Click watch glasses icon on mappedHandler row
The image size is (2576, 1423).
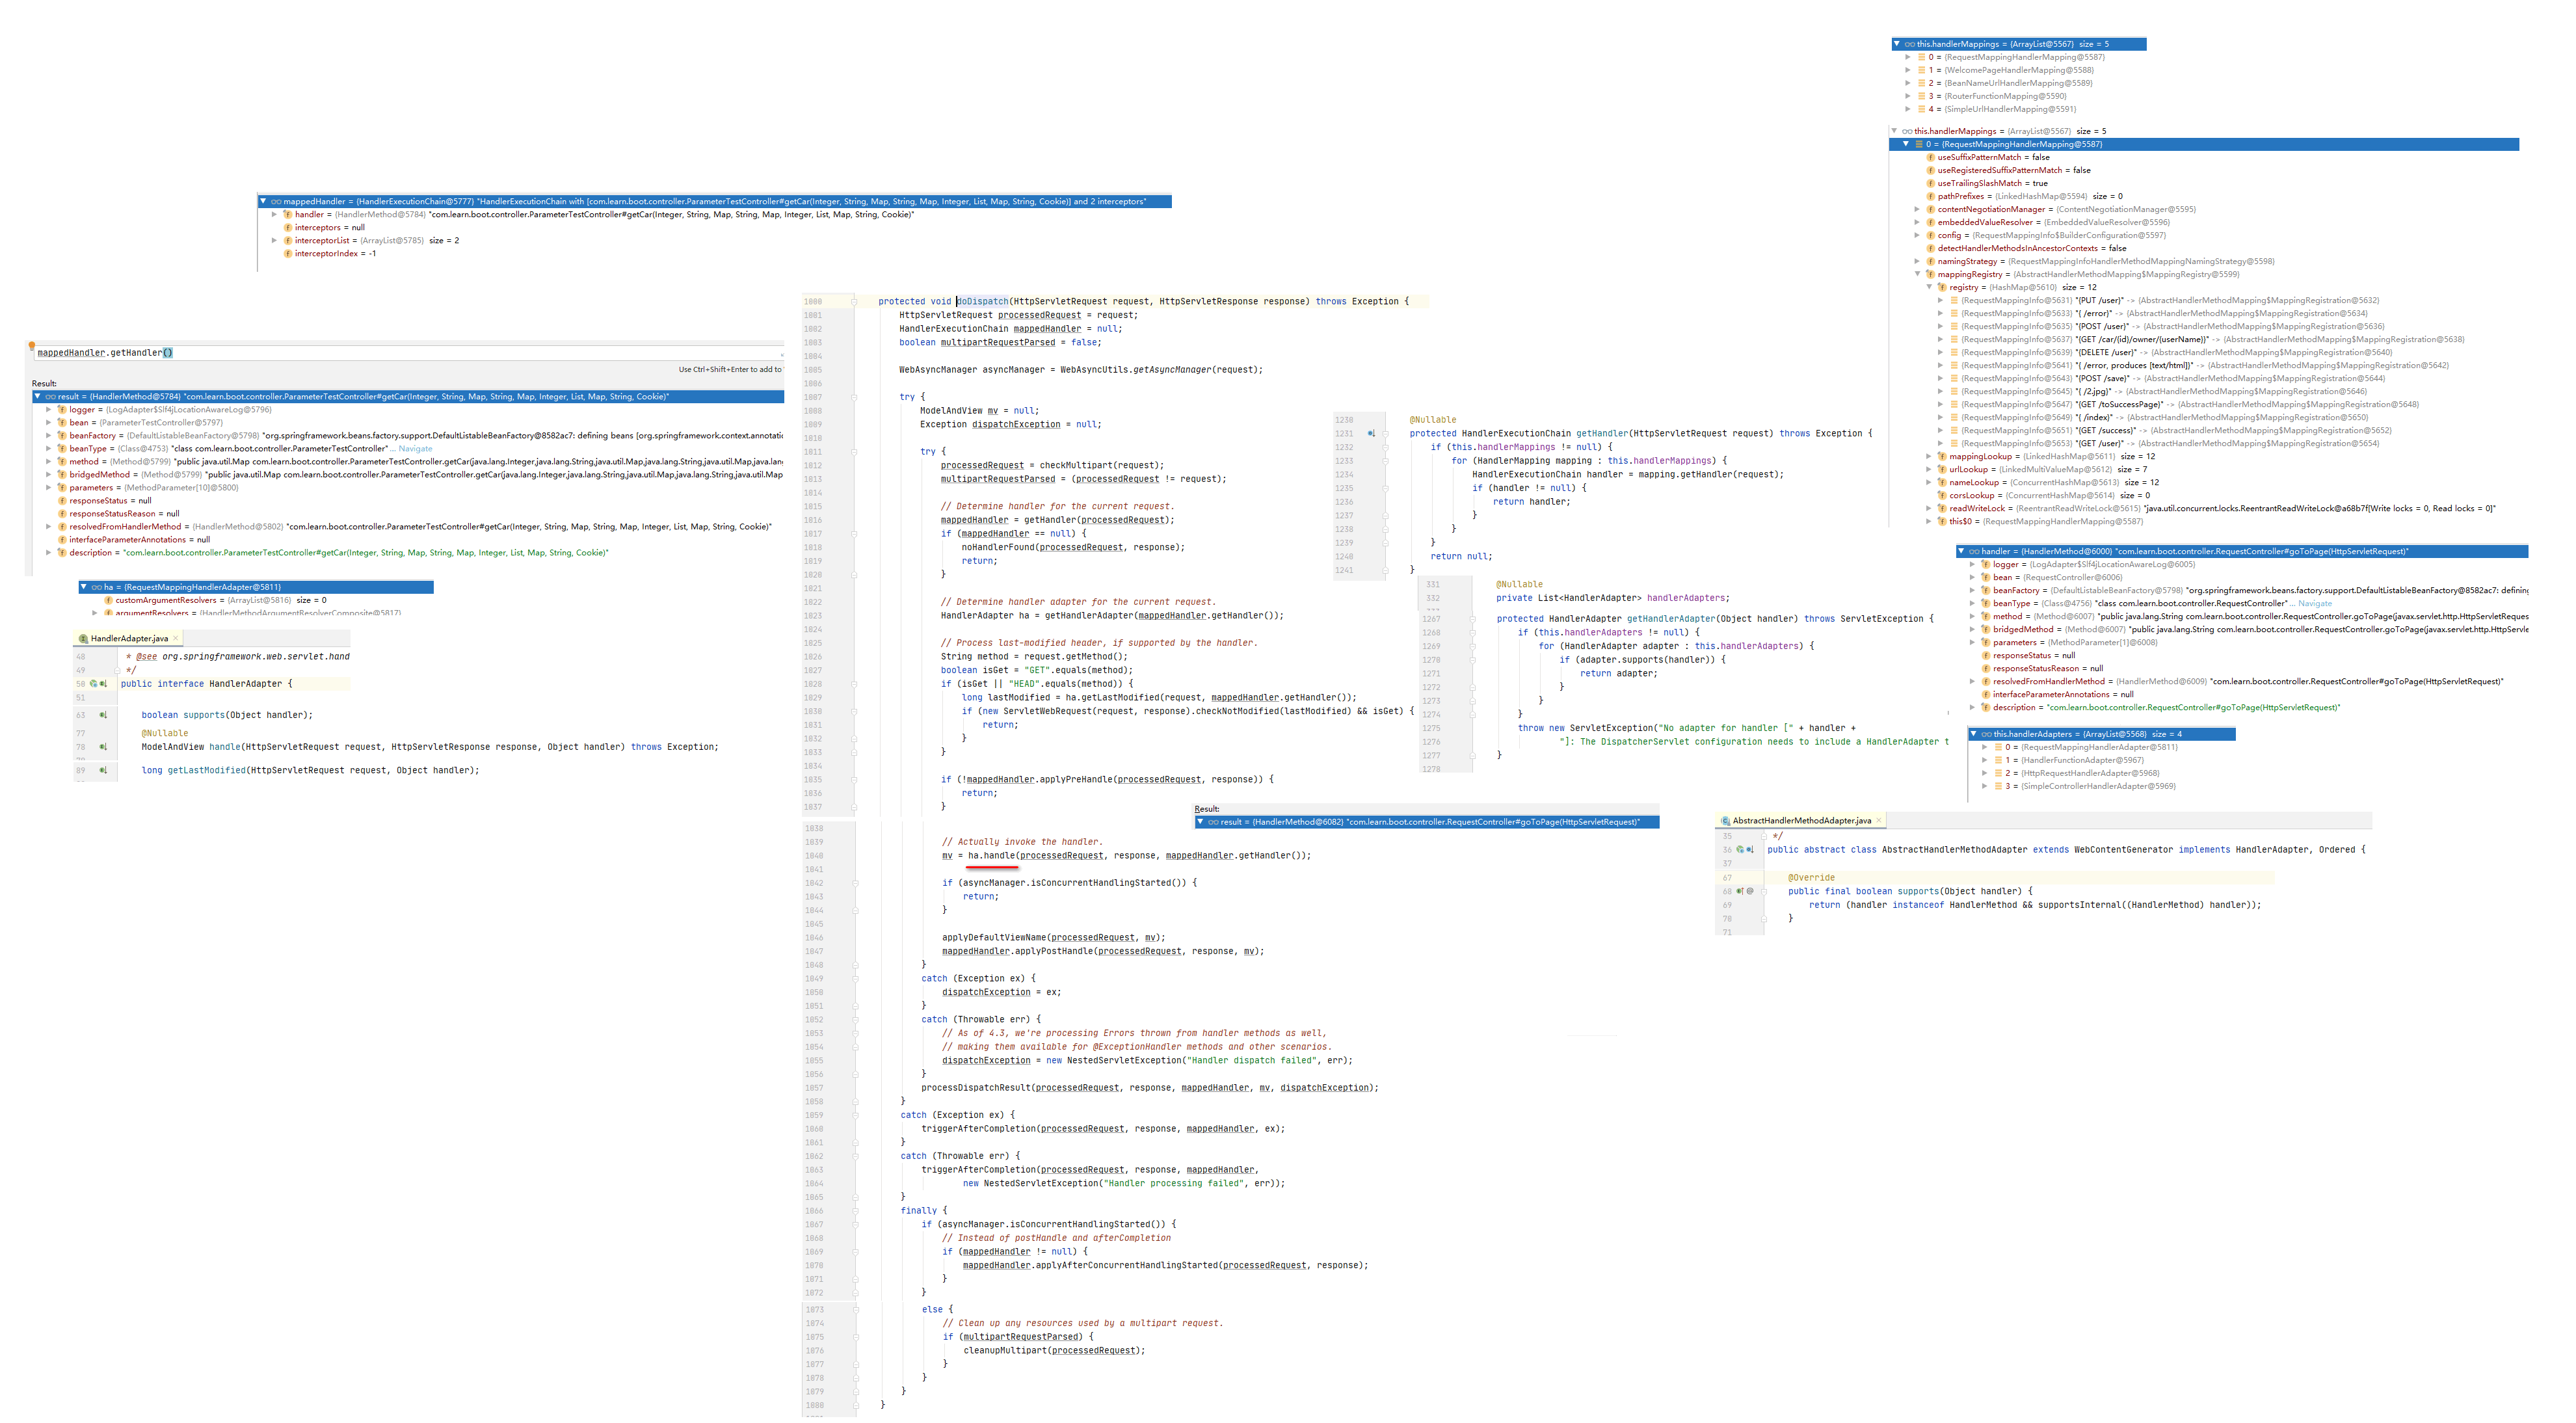point(276,201)
